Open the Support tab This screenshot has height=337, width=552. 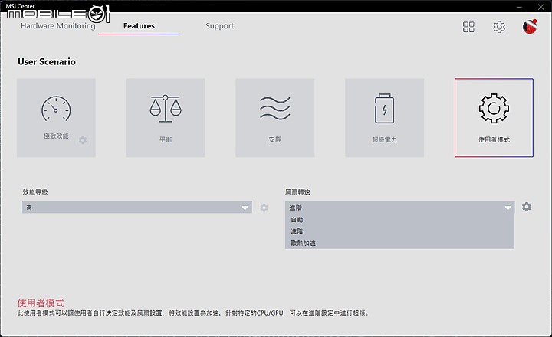pos(220,26)
